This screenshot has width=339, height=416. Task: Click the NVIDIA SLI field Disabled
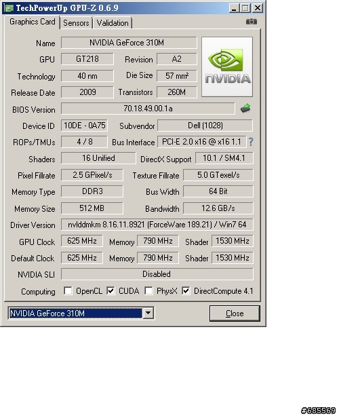click(x=157, y=274)
